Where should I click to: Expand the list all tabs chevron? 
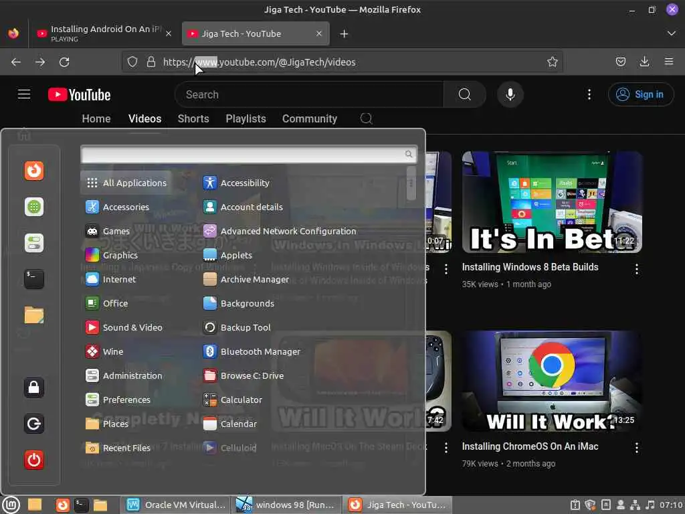pyautogui.click(x=672, y=33)
